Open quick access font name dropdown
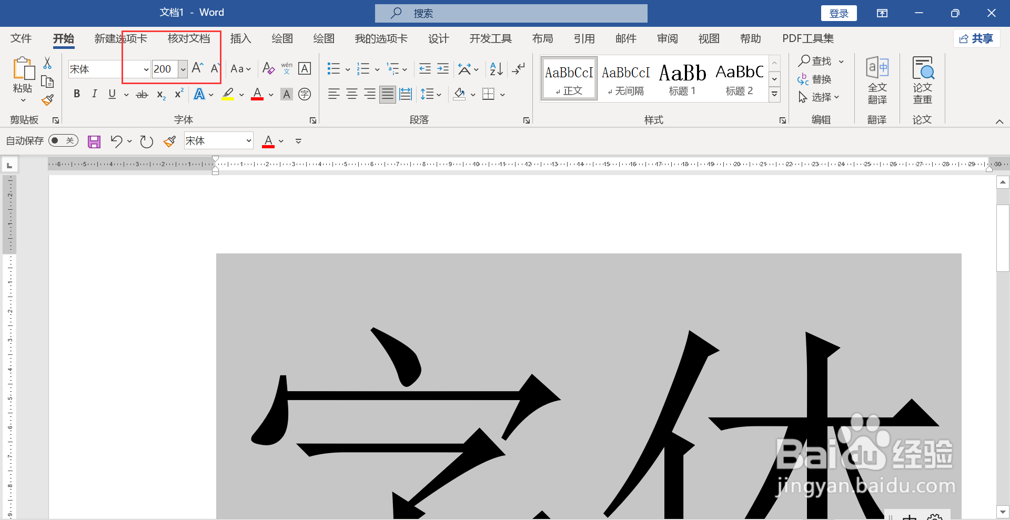 [x=248, y=141]
